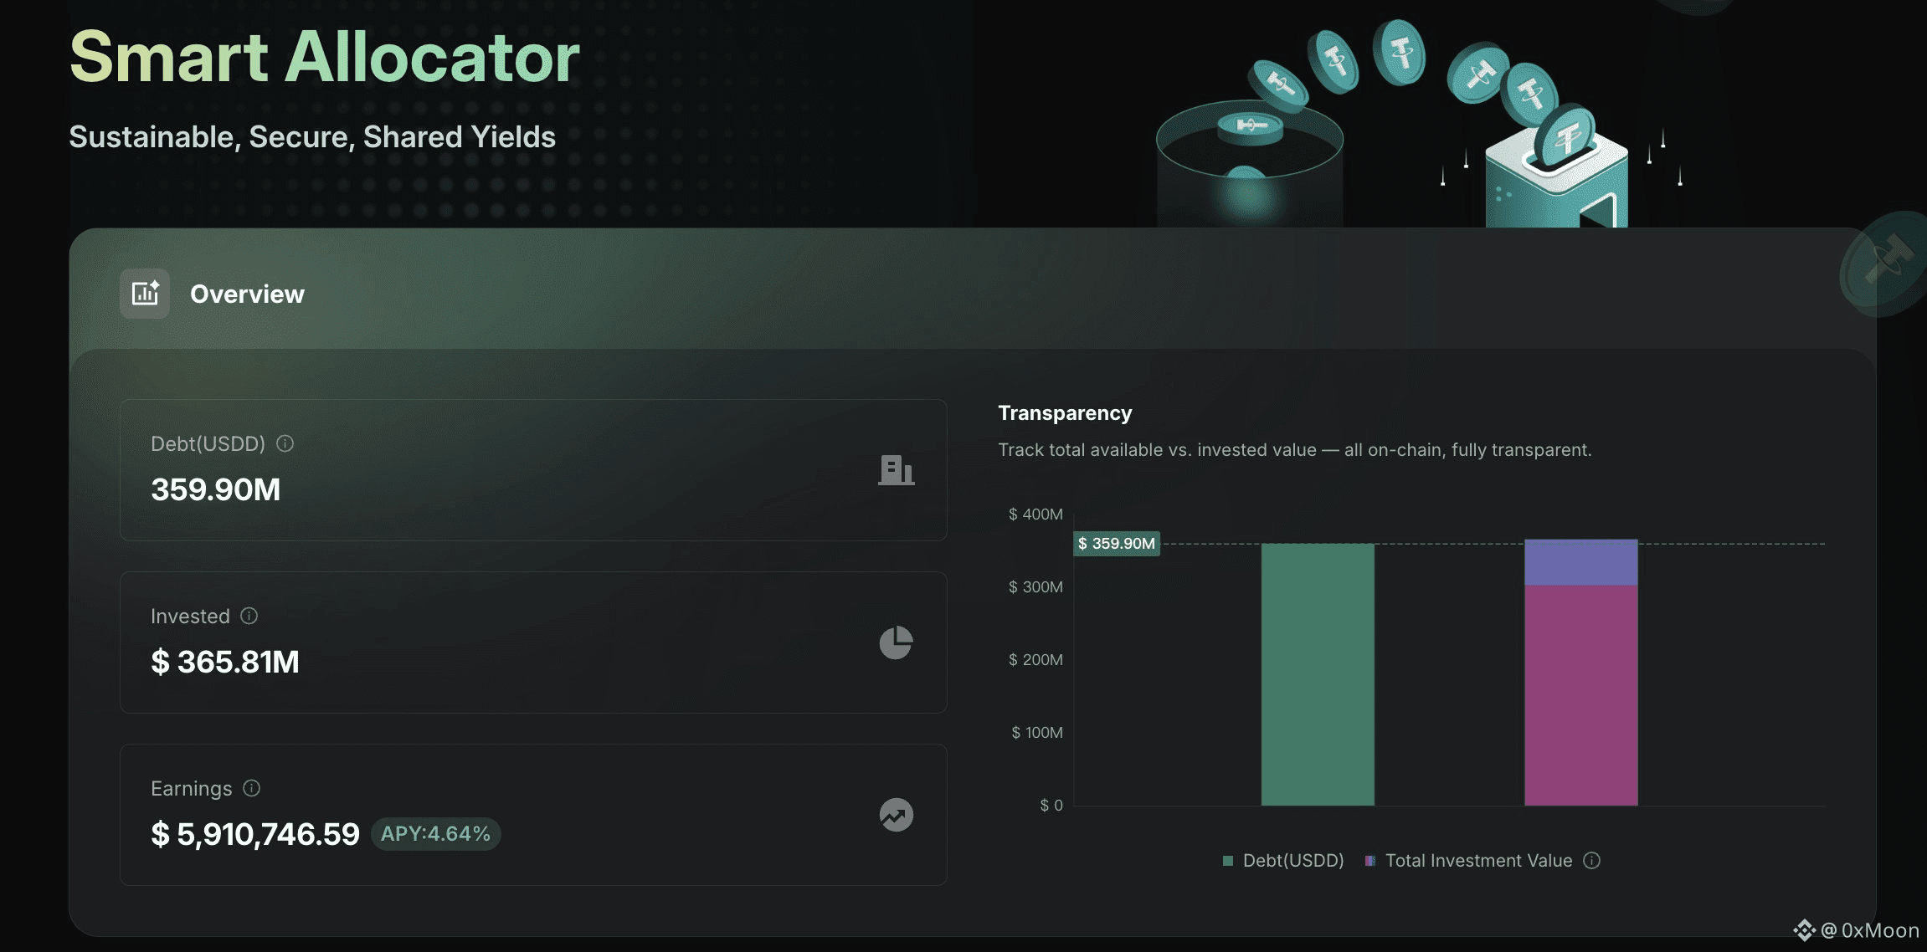Click the magenta segment of investment bar
Viewport: 1927px width, 952px height.
pyautogui.click(x=1580, y=694)
